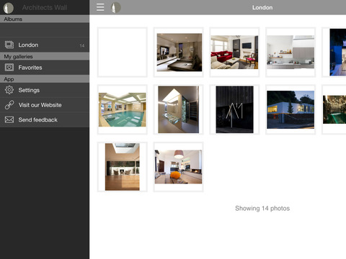Open the red sofa living room photo
346x259 pixels.
[234, 53]
